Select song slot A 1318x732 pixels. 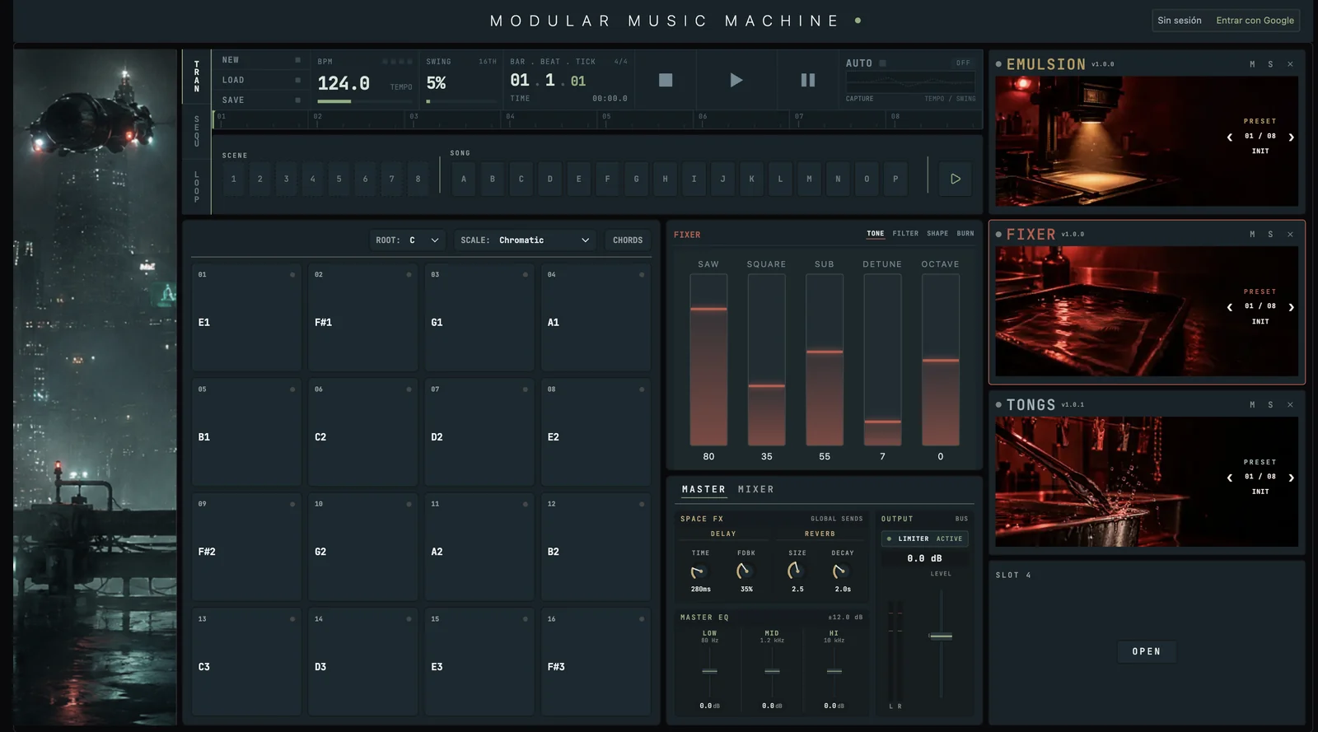click(464, 179)
